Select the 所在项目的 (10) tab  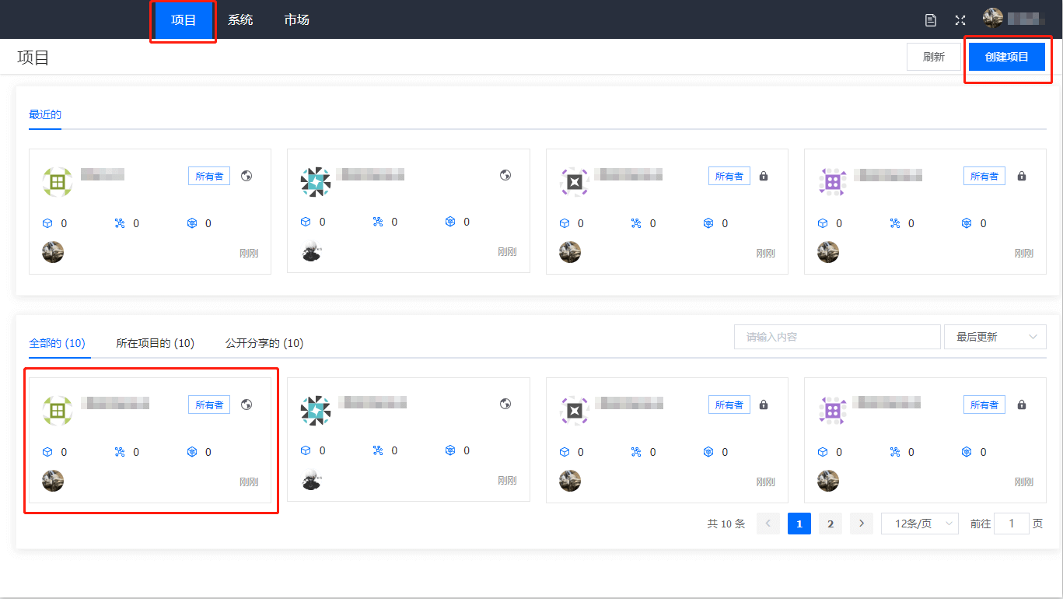pos(155,343)
